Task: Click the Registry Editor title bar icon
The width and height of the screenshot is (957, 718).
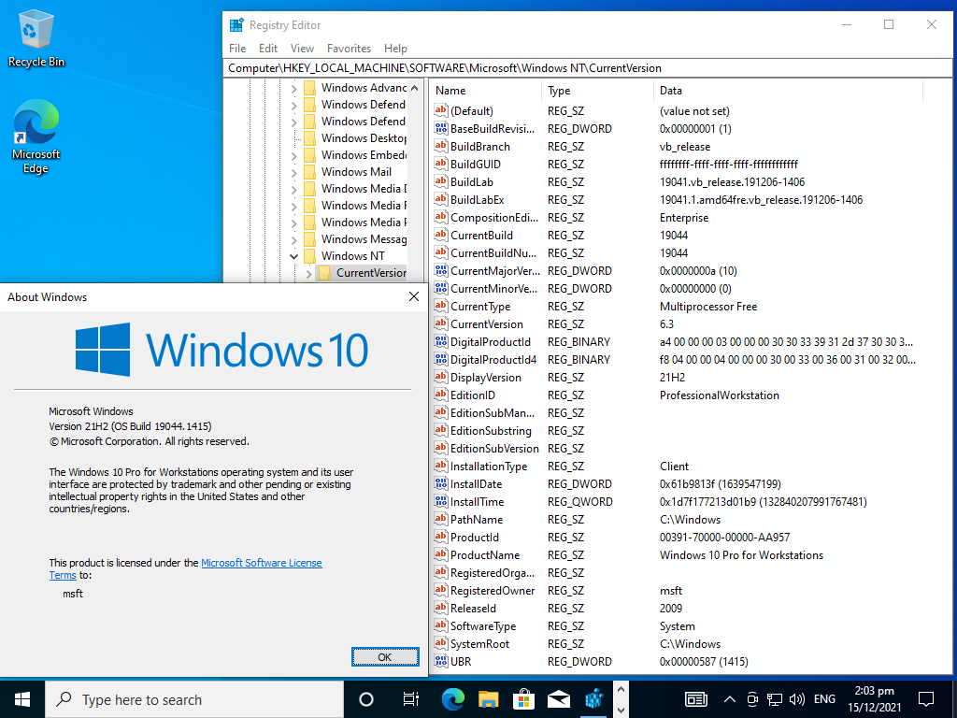Action: pyautogui.click(x=236, y=25)
